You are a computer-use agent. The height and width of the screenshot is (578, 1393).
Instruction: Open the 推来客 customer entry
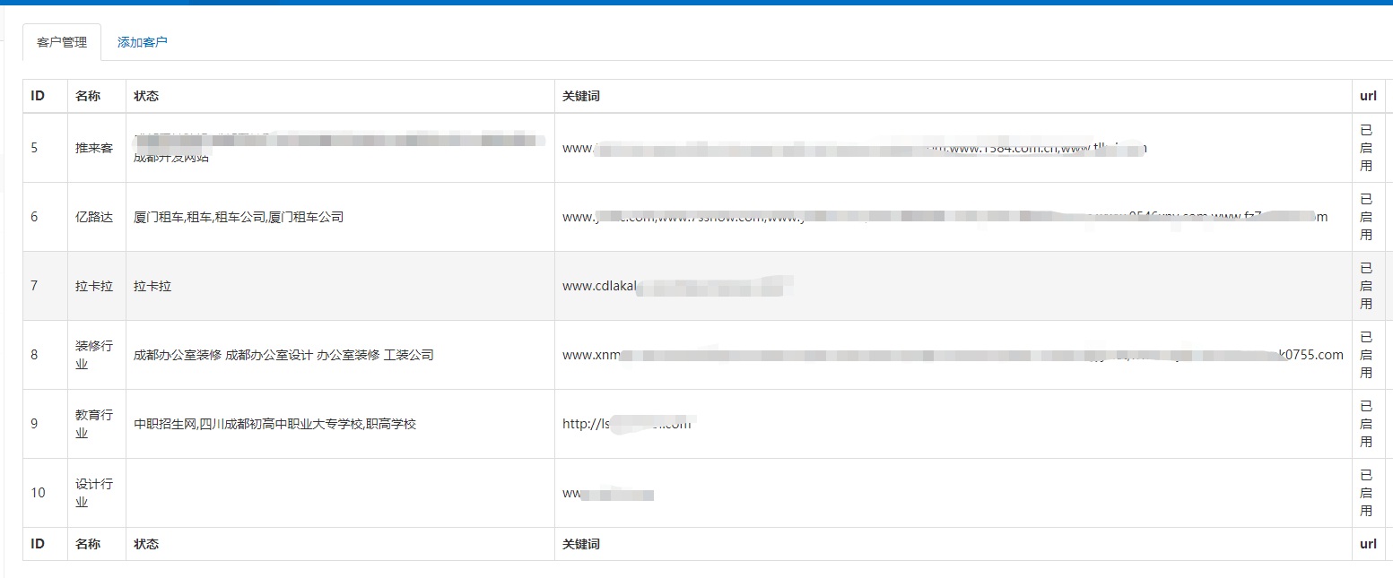[x=95, y=147]
